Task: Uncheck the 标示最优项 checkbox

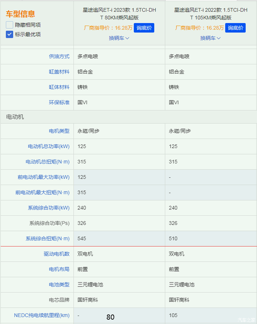Action: click(x=10, y=34)
